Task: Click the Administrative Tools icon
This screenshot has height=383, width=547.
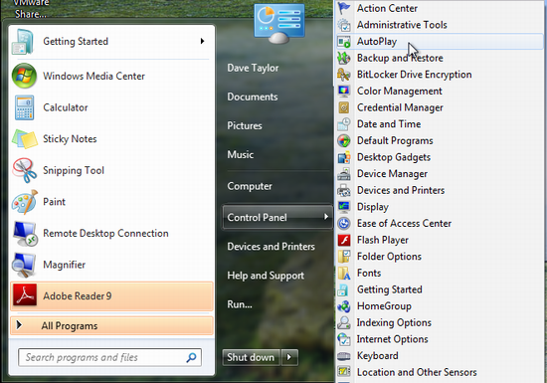Action: [x=344, y=25]
